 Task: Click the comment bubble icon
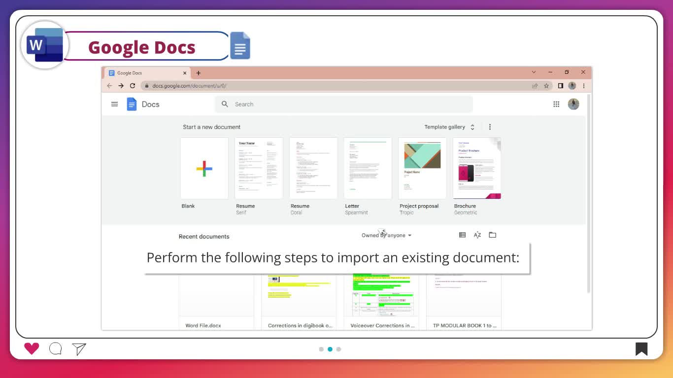pos(56,349)
